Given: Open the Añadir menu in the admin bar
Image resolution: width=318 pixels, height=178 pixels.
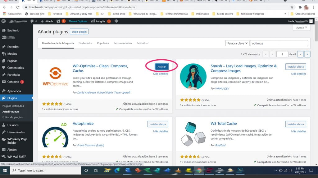Looking at the screenshot, I should click(46, 21).
